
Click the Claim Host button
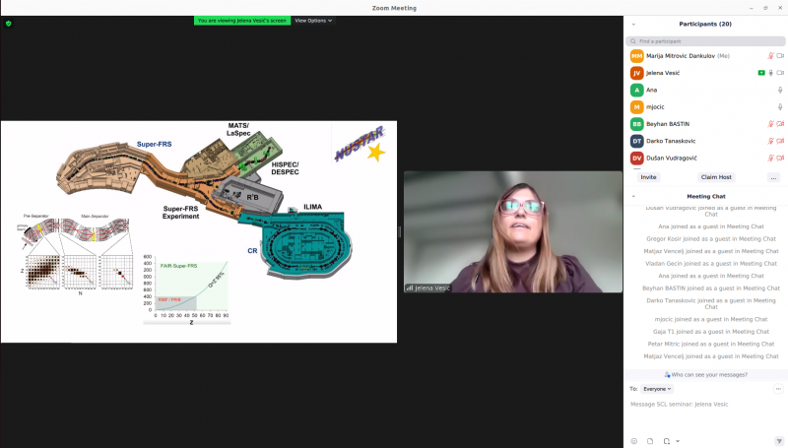716,177
